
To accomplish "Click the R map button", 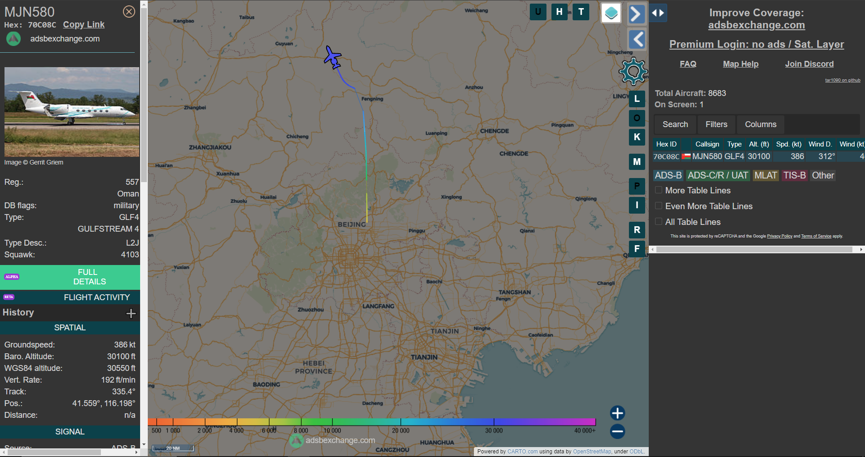I will (x=637, y=230).
